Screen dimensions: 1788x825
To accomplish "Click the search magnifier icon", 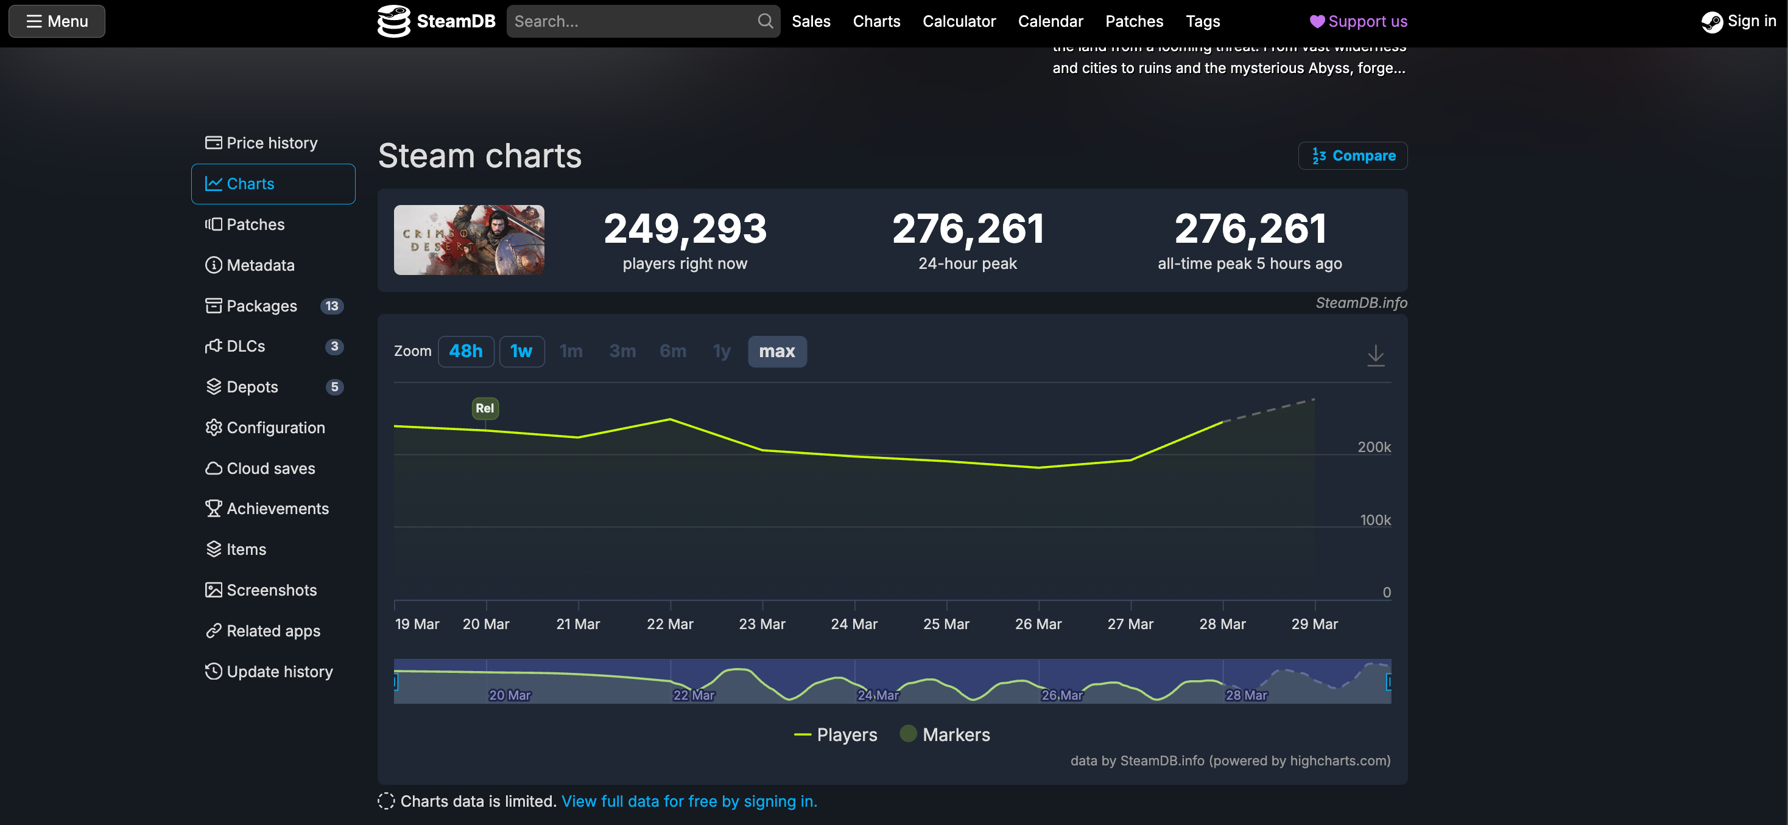I will (x=765, y=21).
